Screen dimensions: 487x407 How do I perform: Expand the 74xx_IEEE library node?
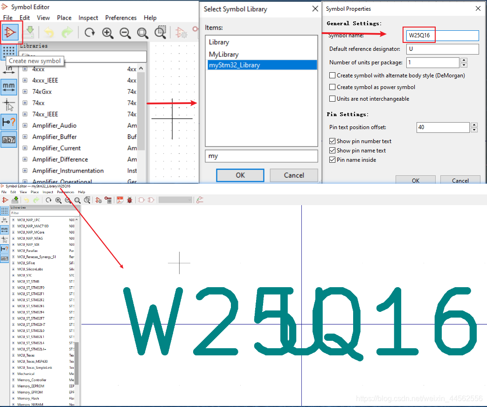coord(25,114)
